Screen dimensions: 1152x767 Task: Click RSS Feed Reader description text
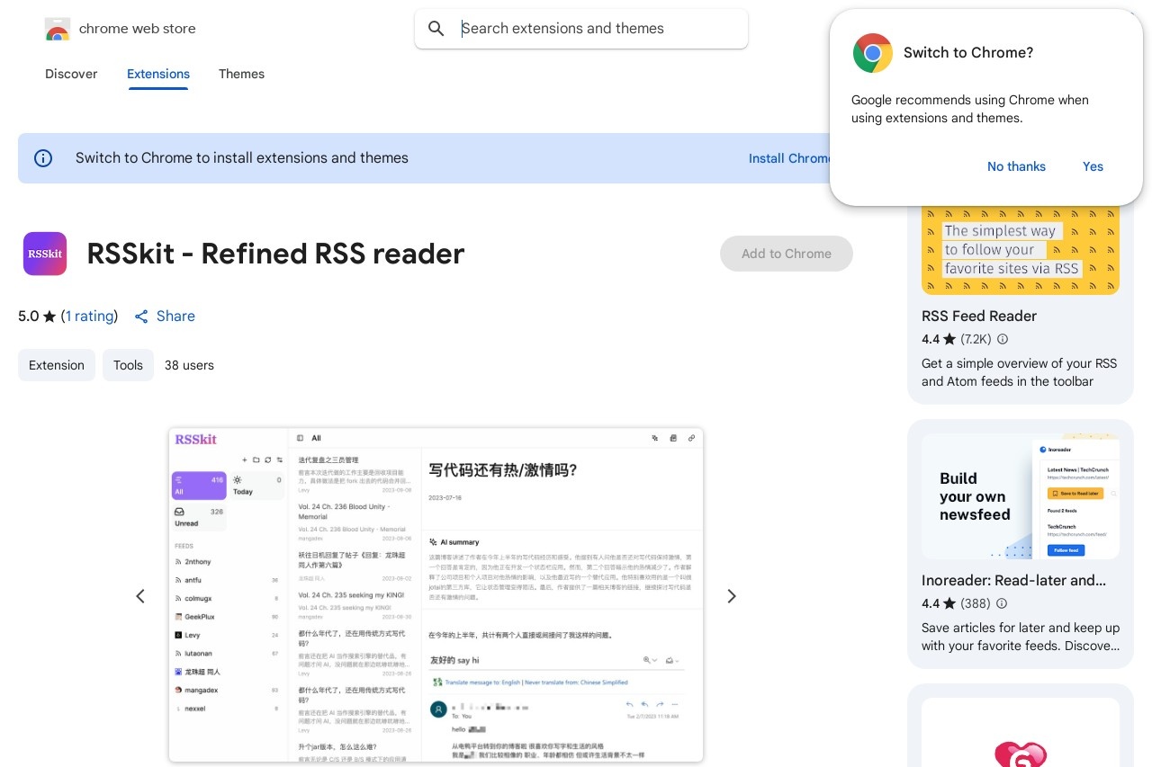click(1020, 372)
